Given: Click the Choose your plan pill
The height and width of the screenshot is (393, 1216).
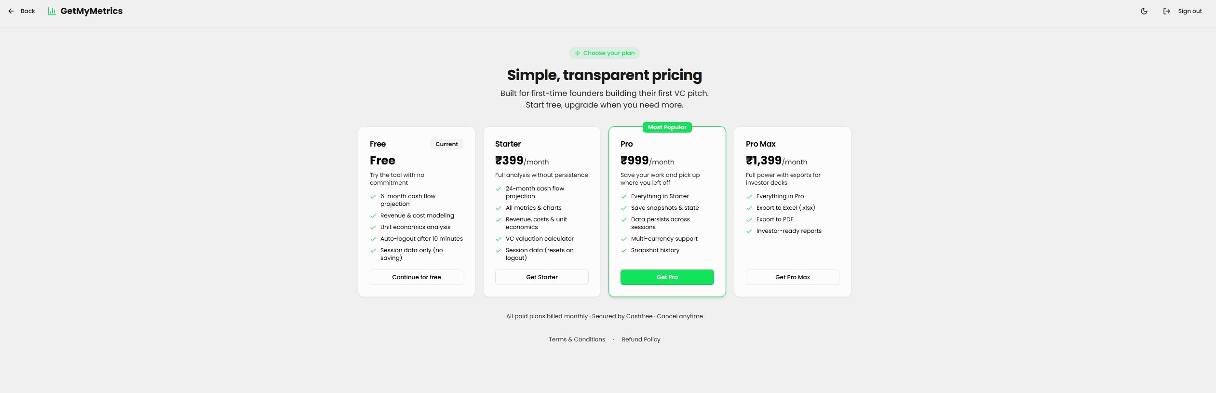Looking at the screenshot, I should pyautogui.click(x=604, y=53).
